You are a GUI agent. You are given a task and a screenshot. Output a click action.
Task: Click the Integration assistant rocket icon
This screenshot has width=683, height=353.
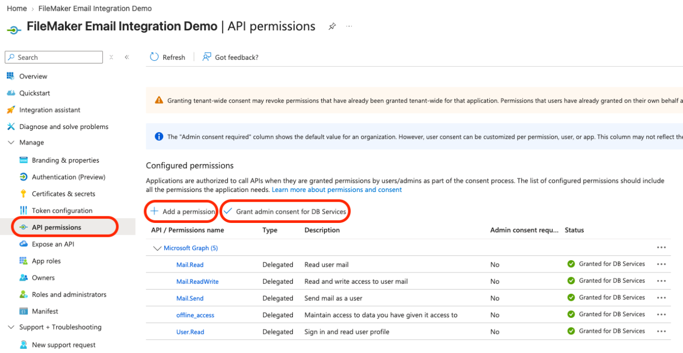(11, 110)
